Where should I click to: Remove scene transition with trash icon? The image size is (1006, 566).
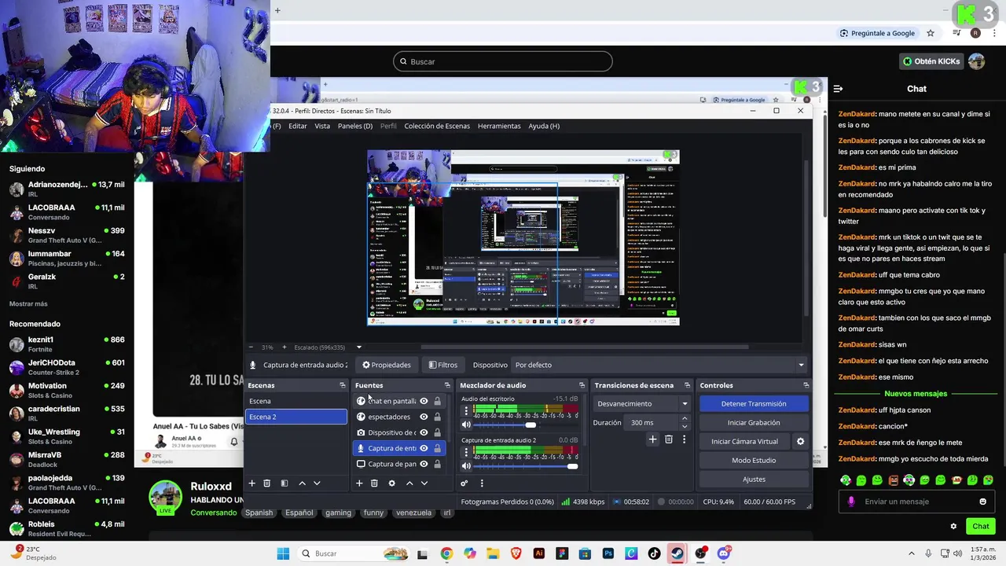point(669,439)
